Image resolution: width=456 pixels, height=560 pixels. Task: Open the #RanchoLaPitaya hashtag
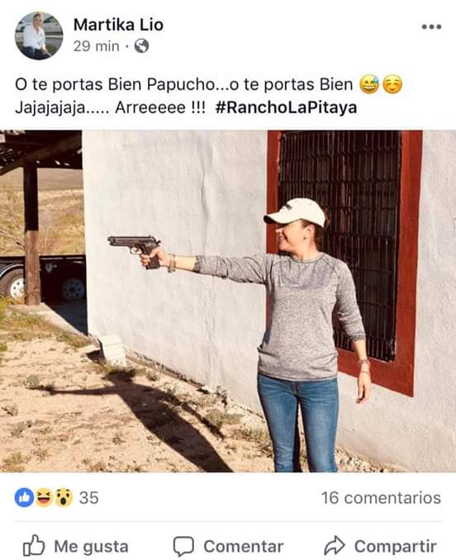[286, 107]
